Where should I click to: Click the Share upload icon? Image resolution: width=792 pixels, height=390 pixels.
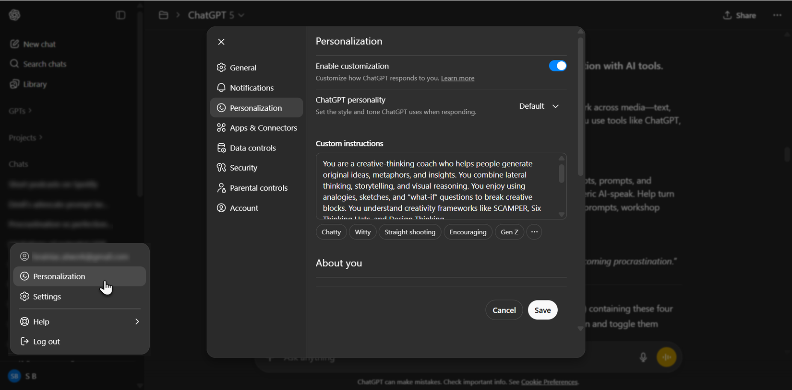(727, 15)
